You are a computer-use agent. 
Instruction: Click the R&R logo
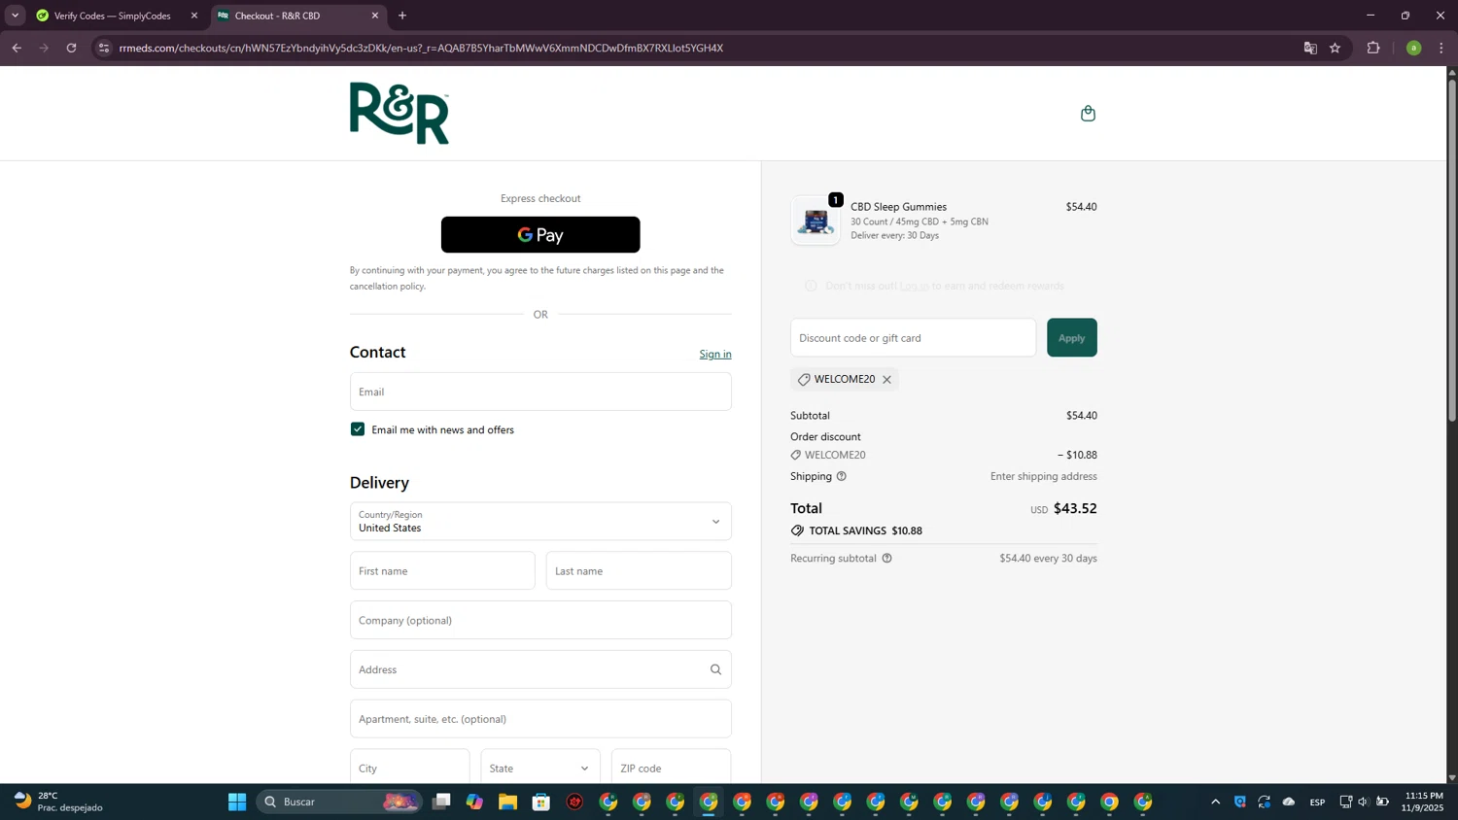click(x=399, y=114)
